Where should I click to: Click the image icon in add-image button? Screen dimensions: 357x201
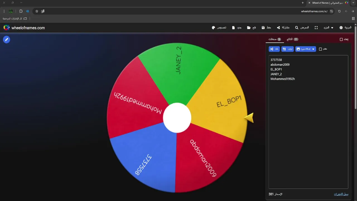tap(298, 49)
